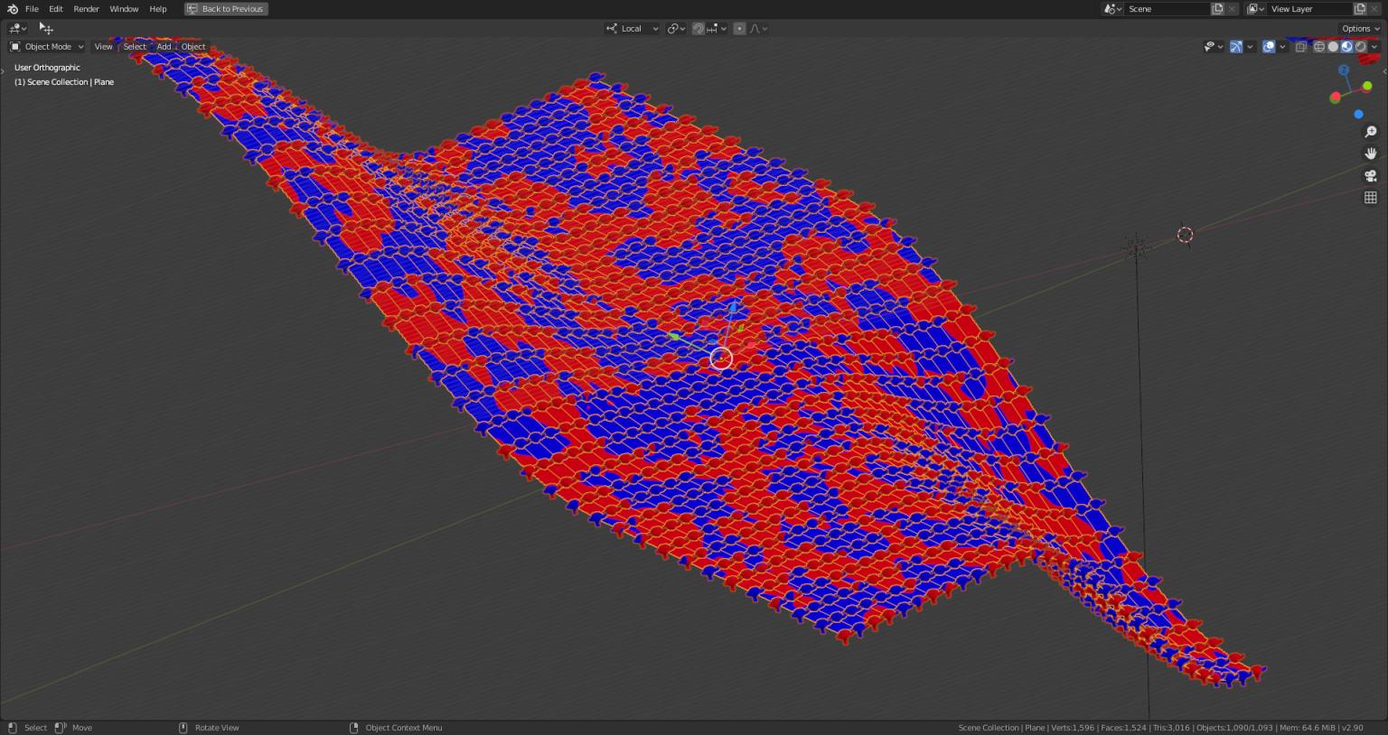The height and width of the screenshot is (735, 1388).
Task: Click the Rotate View hint in status bar
Action: pyautogui.click(x=209, y=728)
